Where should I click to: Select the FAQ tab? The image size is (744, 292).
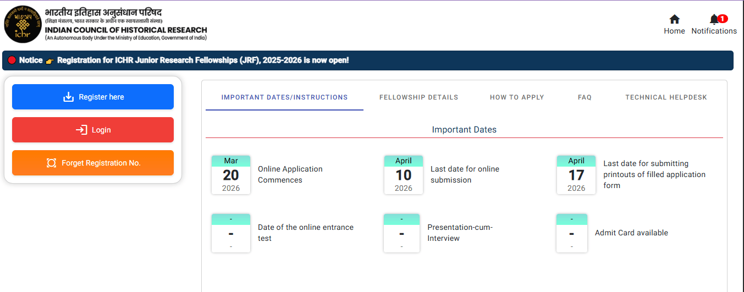tap(585, 97)
